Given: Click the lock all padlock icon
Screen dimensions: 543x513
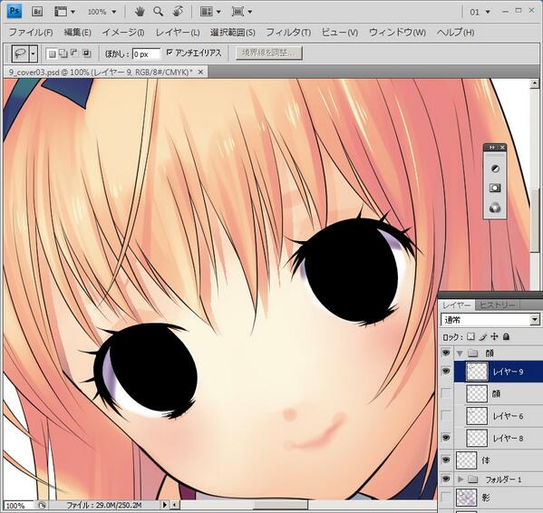Looking at the screenshot, I should tap(506, 336).
